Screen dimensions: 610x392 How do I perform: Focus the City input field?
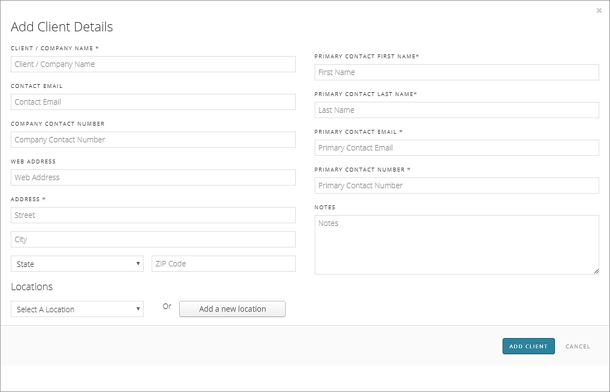coord(153,239)
